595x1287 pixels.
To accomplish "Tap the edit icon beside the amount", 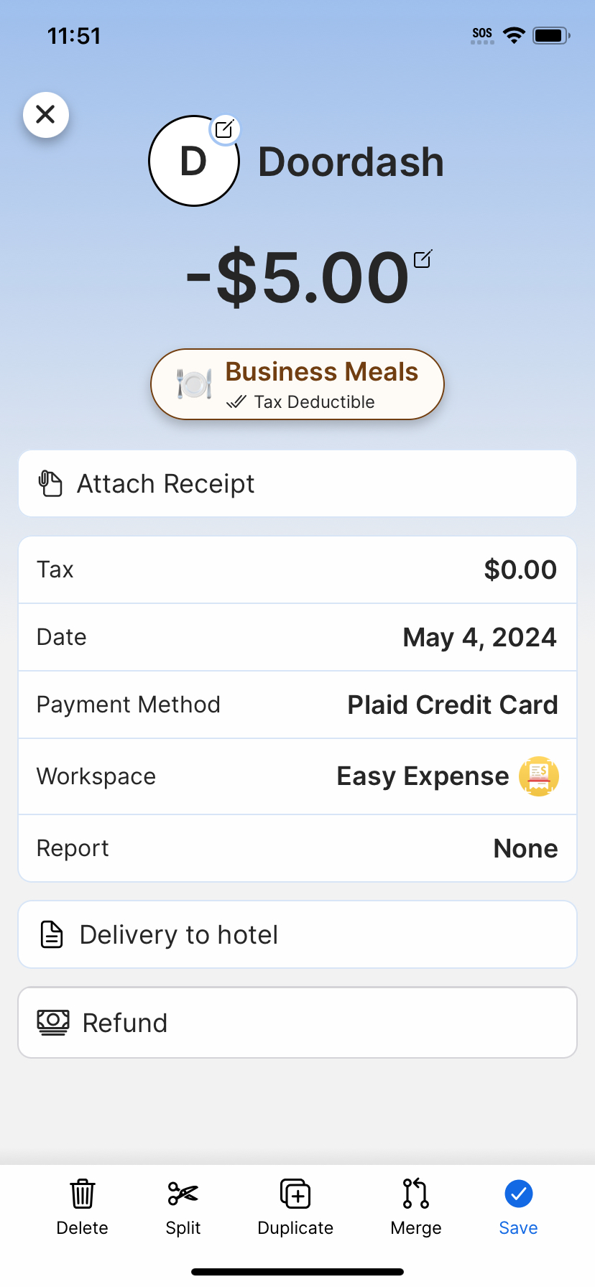I will coord(423,259).
